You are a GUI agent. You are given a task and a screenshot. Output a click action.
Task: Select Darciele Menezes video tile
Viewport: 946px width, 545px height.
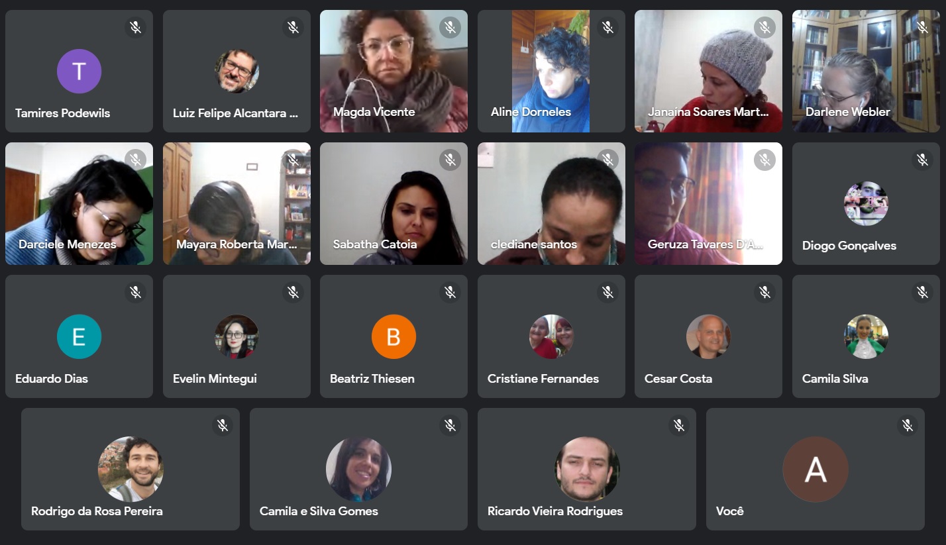pos(79,204)
